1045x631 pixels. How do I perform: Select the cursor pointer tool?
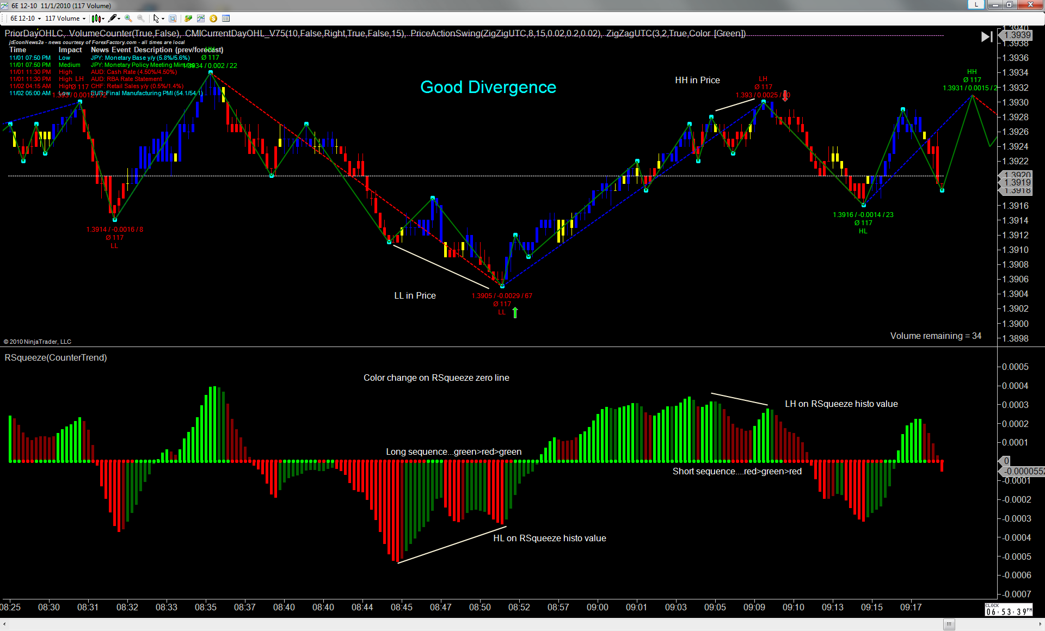pos(156,18)
